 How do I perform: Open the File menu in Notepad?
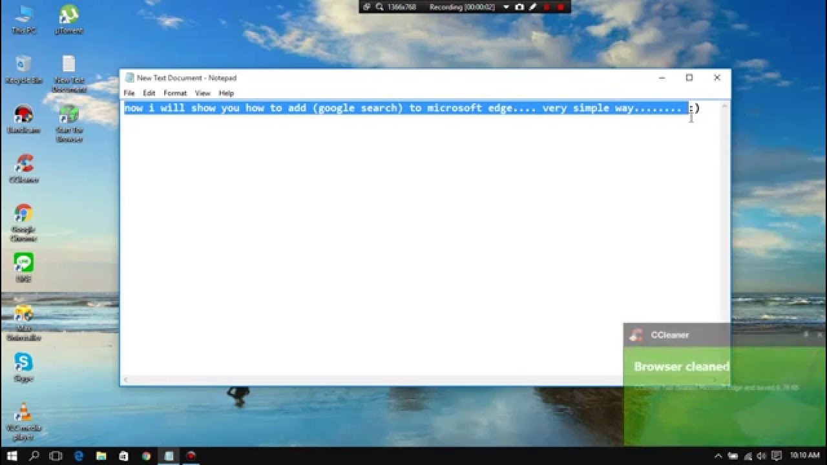tap(129, 93)
